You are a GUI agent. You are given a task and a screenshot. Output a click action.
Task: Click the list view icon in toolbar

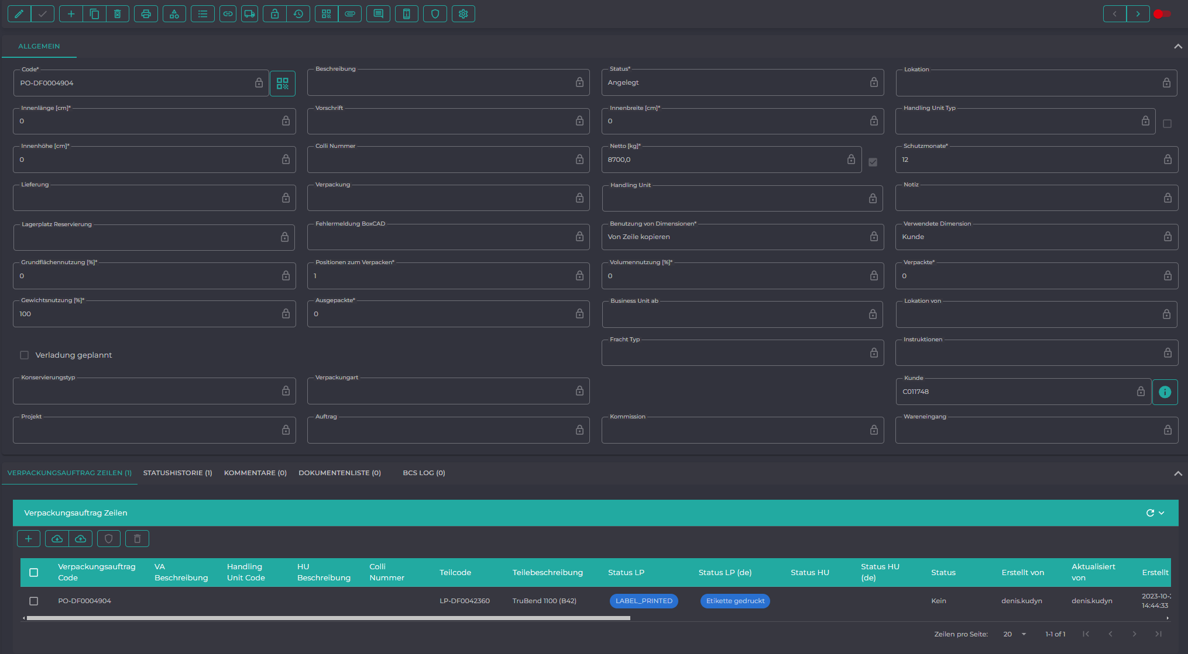click(202, 14)
